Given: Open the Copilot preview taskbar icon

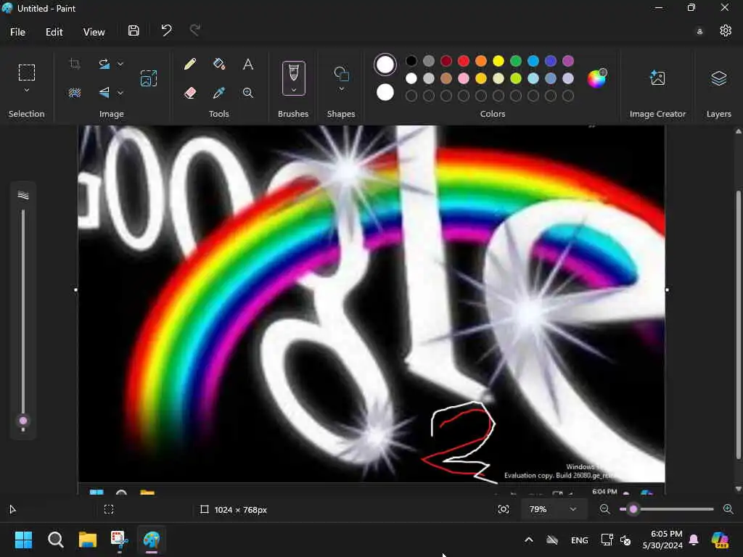Looking at the screenshot, I should click(x=720, y=540).
